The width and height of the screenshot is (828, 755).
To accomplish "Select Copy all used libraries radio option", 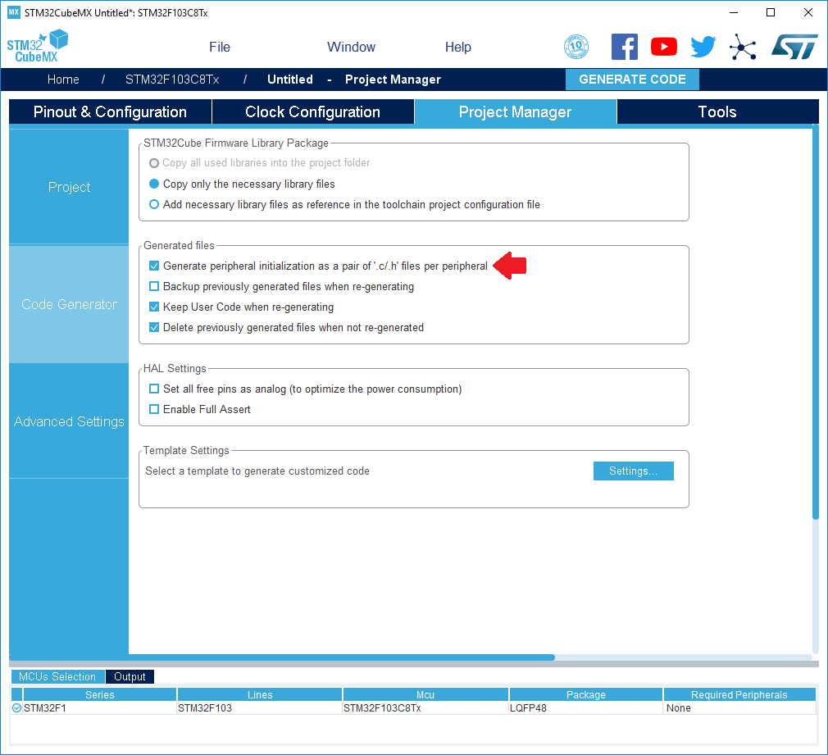I will point(153,163).
